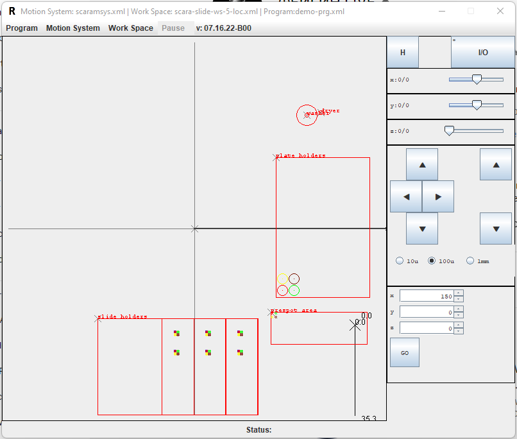The width and height of the screenshot is (517, 439).
Task: Open the Program menu
Action: coord(22,28)
